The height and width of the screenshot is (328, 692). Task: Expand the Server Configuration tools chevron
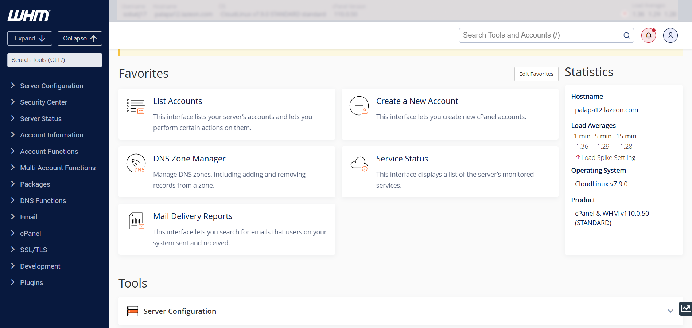tap(670, 311)
